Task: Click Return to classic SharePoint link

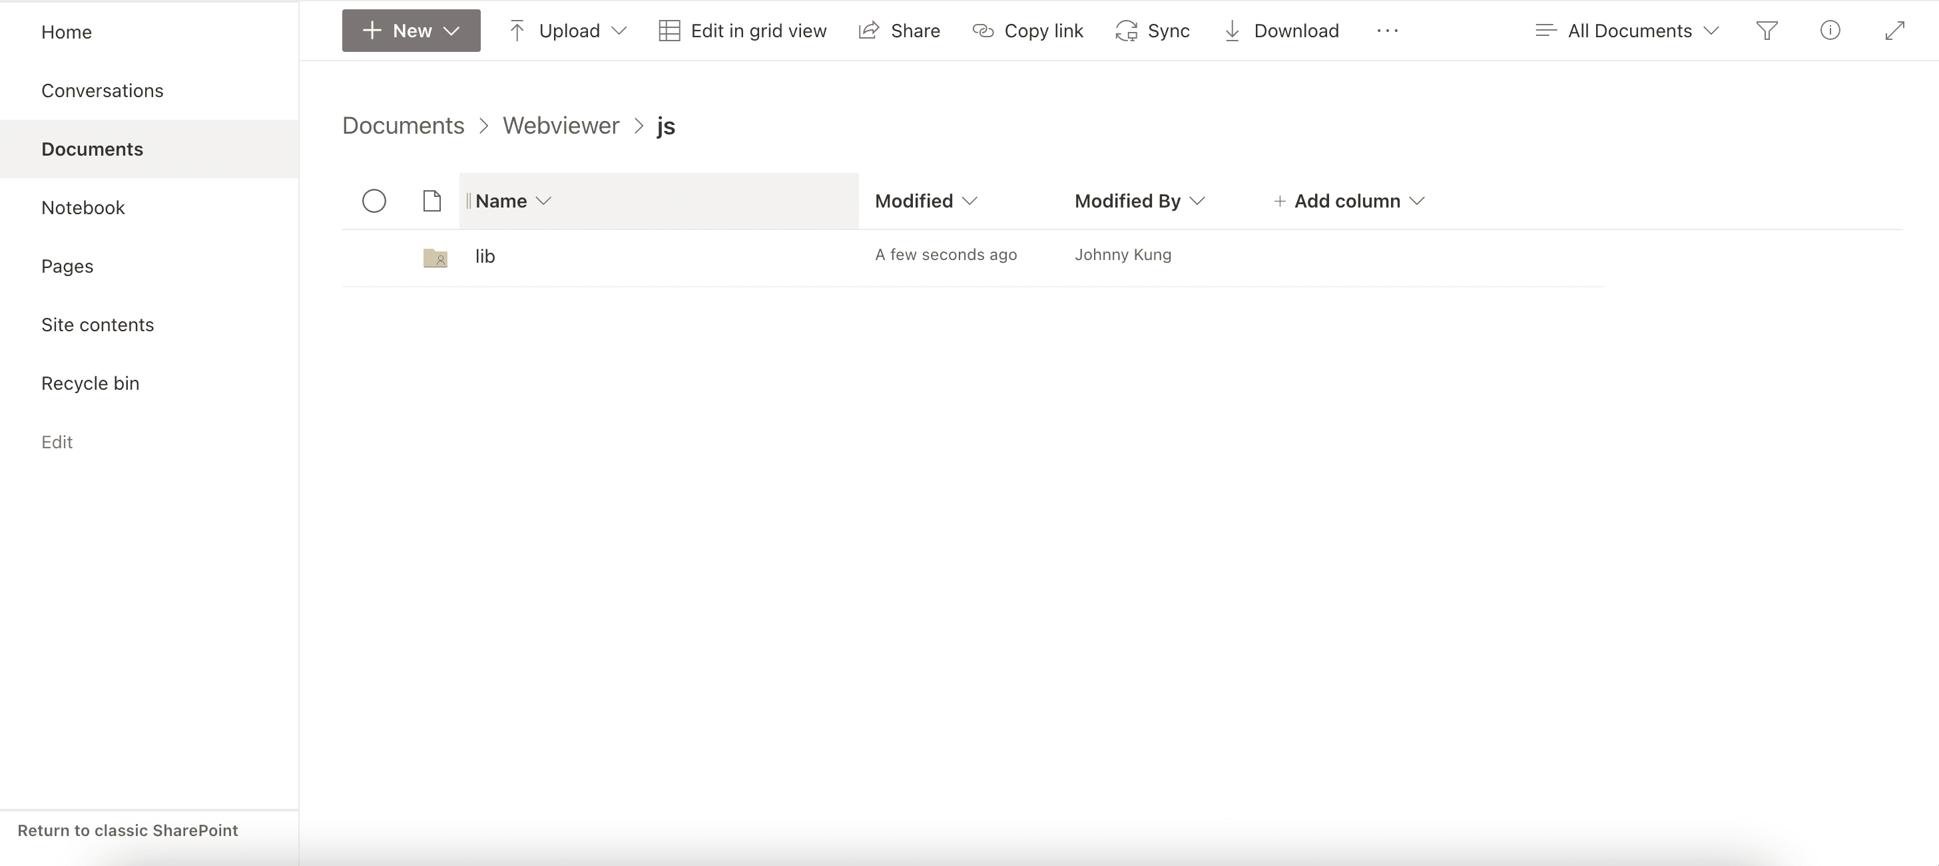Action: pyautogui.click(x=127, y=830)
